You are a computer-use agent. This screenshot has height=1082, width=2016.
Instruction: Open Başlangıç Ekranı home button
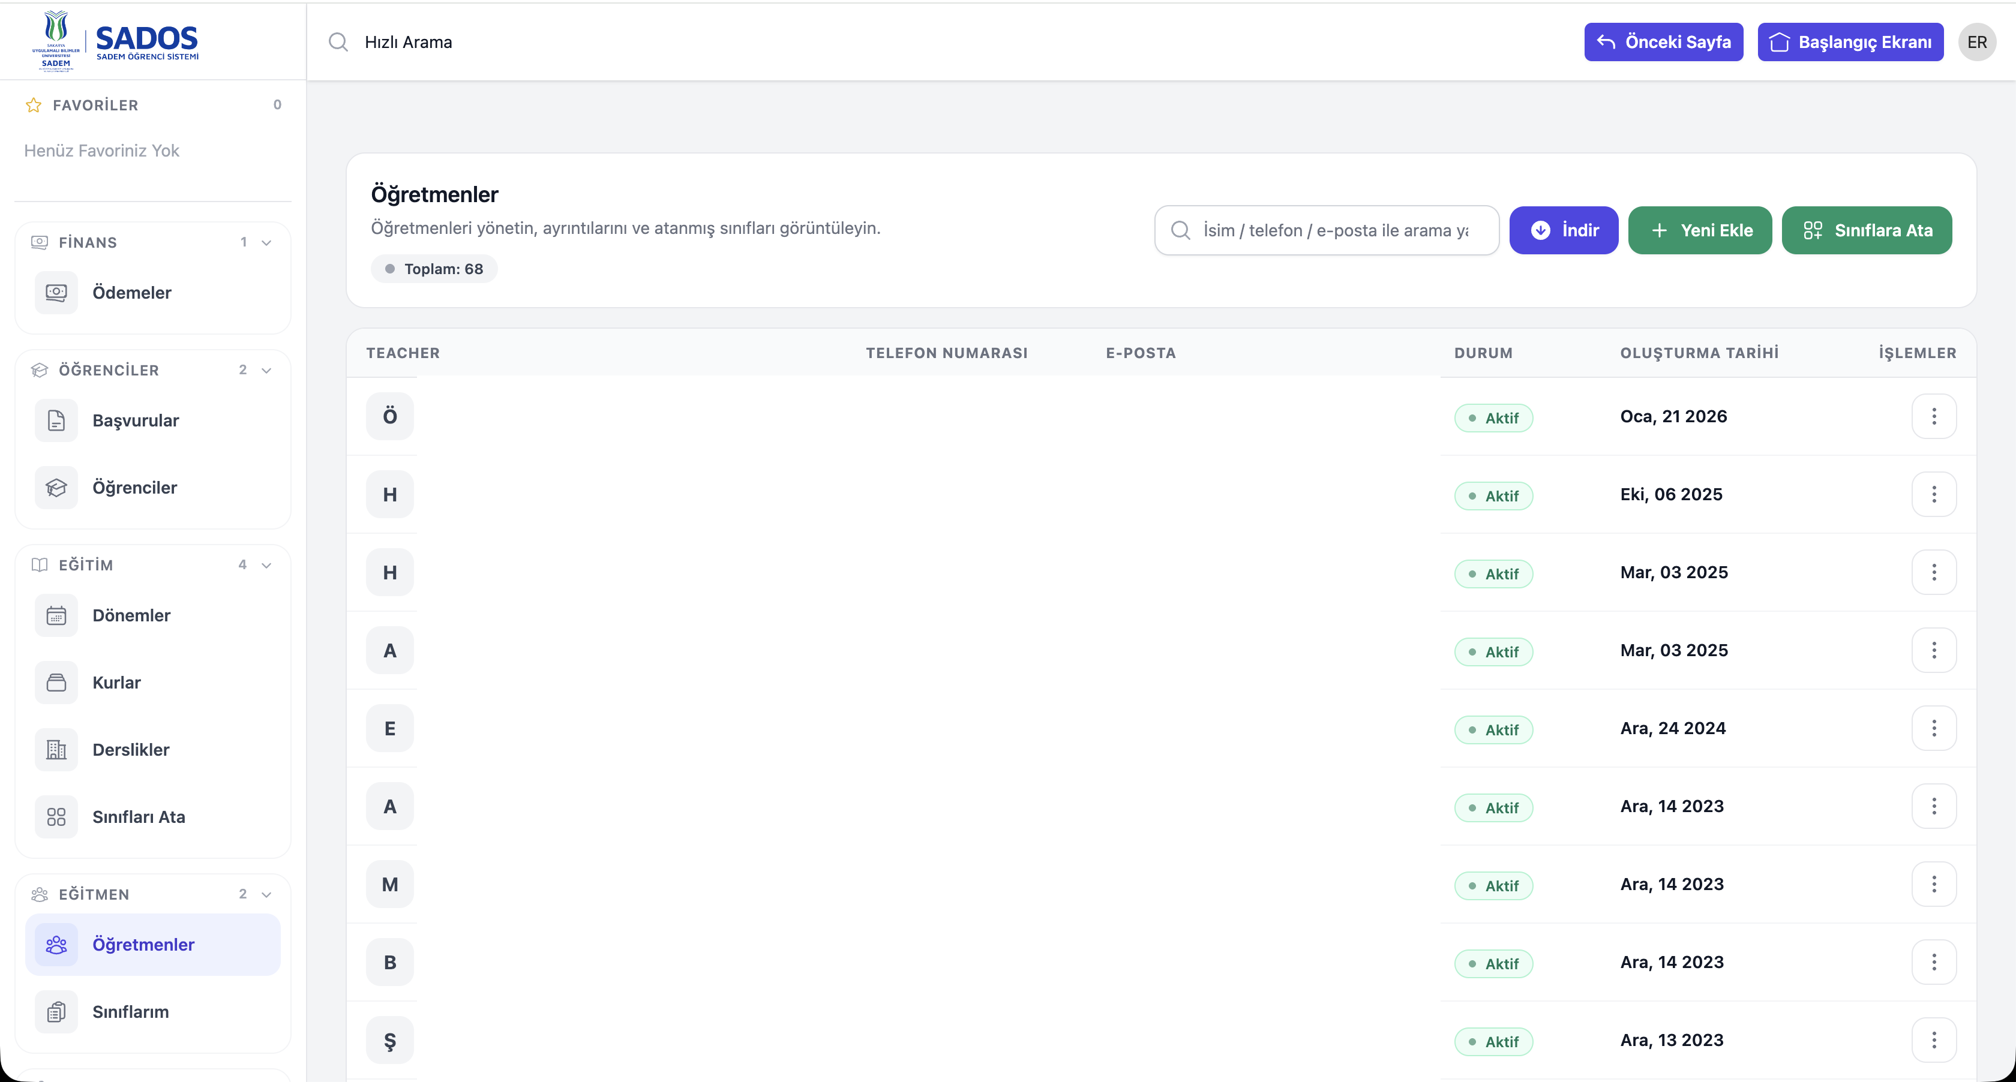coord(1850,42)
